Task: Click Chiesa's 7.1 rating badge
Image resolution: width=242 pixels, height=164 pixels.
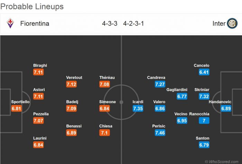Action: click(104, 133)
